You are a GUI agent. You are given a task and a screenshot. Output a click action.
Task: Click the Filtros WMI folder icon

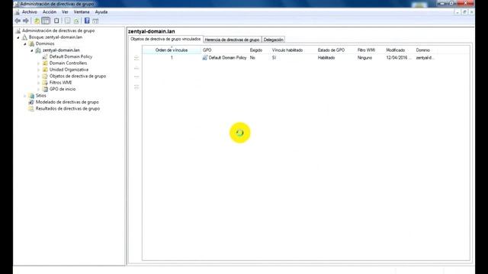point(45,83)
